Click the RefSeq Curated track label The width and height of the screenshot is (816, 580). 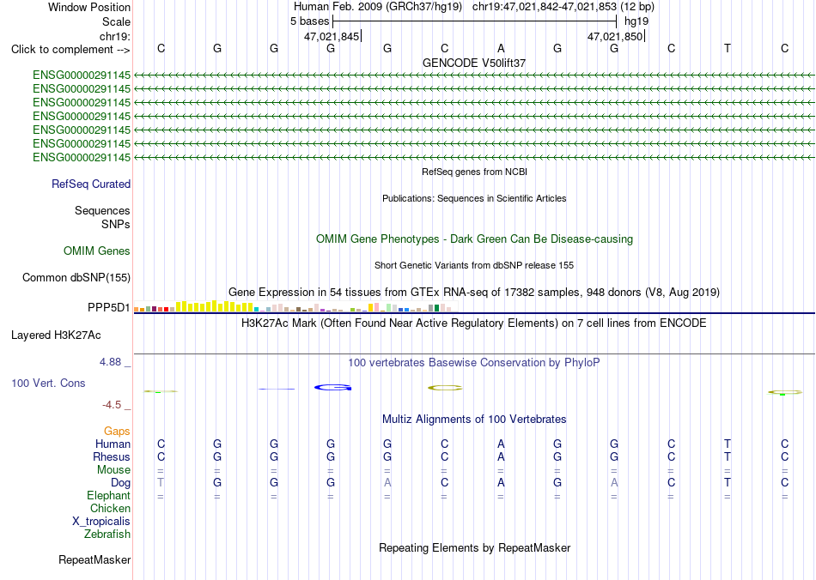91,184
